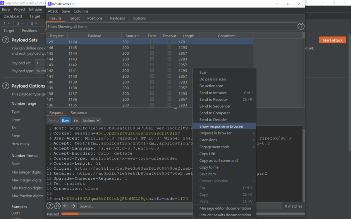This screenshot has width=351, height=219.
Task: Sort by Length column header
Action: pos(188,36)
